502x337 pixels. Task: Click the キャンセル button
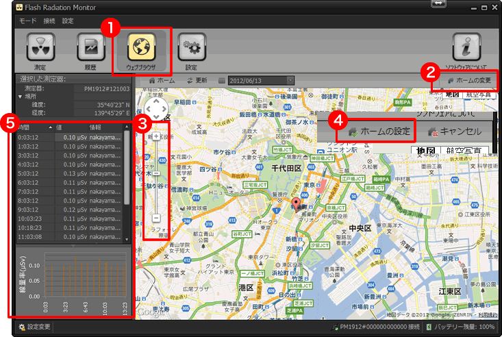pos(455,132)
